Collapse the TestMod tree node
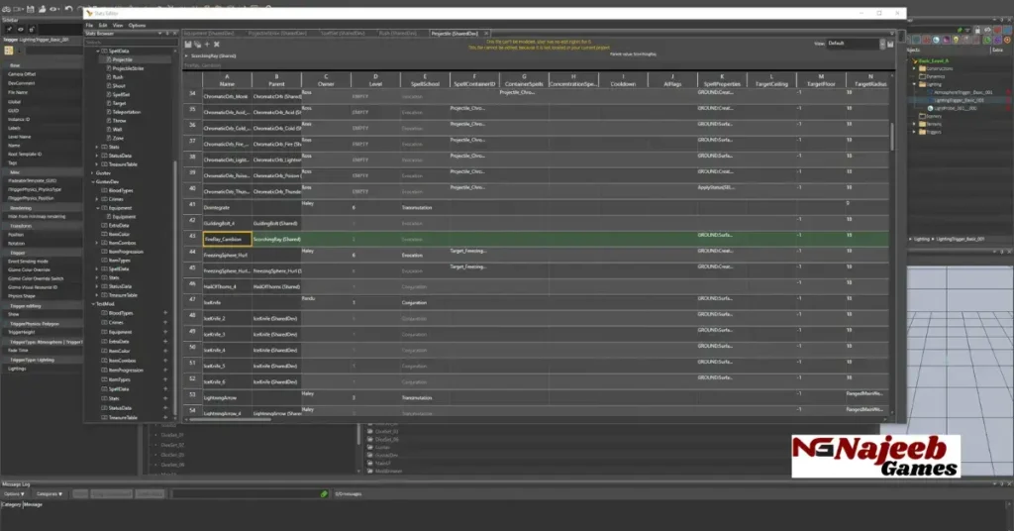The height and width of the screenshot is (531, 1014). point(92,304)
